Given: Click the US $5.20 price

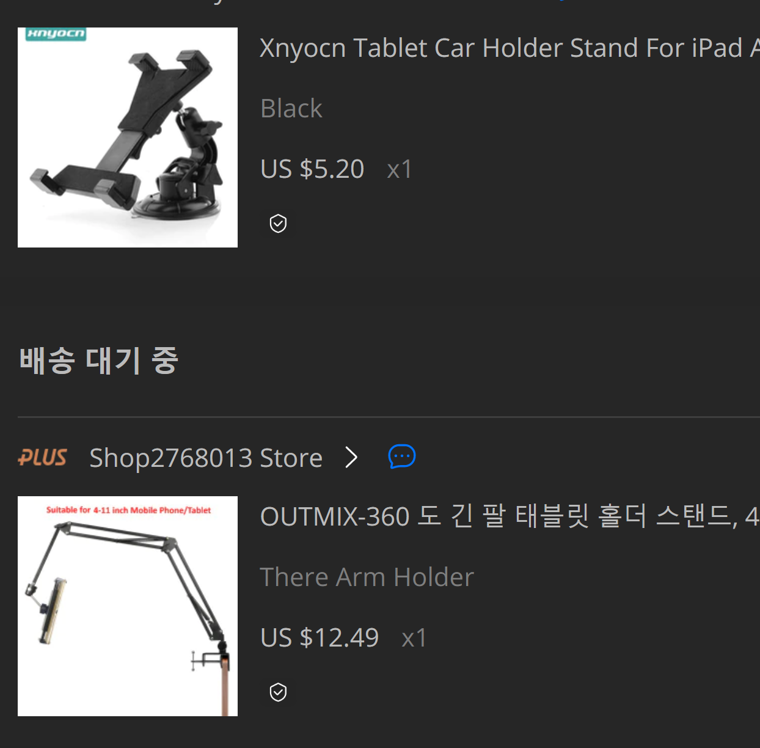Looking at the screenshot, I should pos(312,169).
